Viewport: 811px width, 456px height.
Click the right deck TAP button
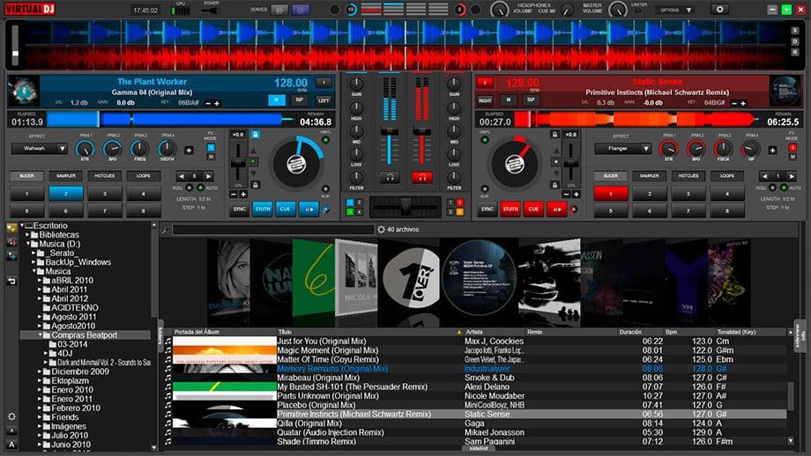coord(532,99)
